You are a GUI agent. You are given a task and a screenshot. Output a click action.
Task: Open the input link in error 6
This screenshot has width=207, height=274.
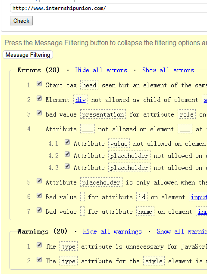[199, 197]
